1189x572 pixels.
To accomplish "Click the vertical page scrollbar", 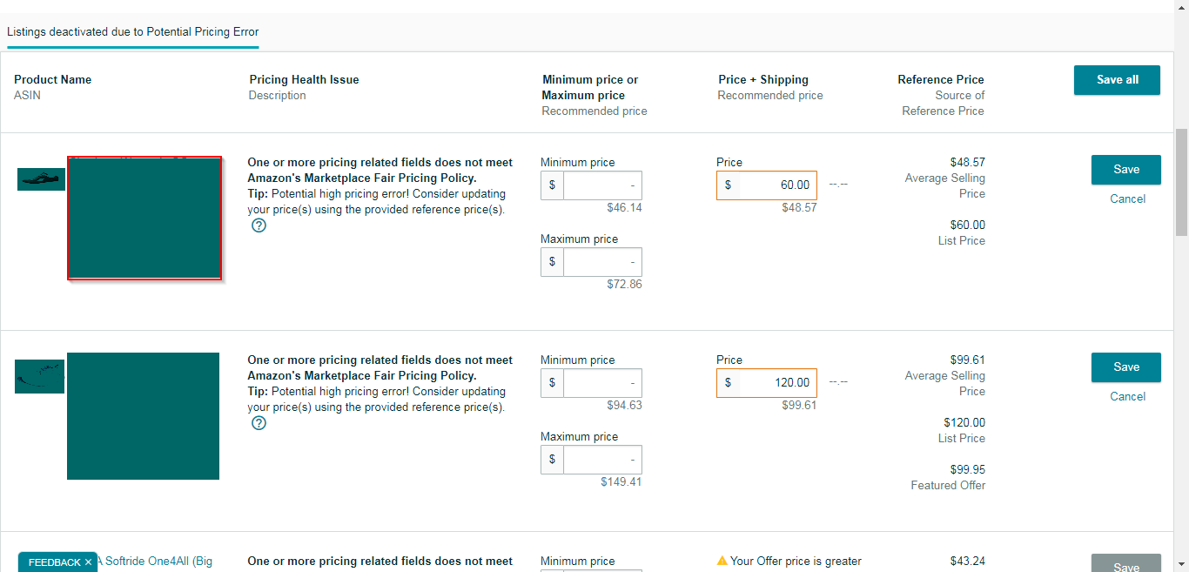I will click(1181, 183).
